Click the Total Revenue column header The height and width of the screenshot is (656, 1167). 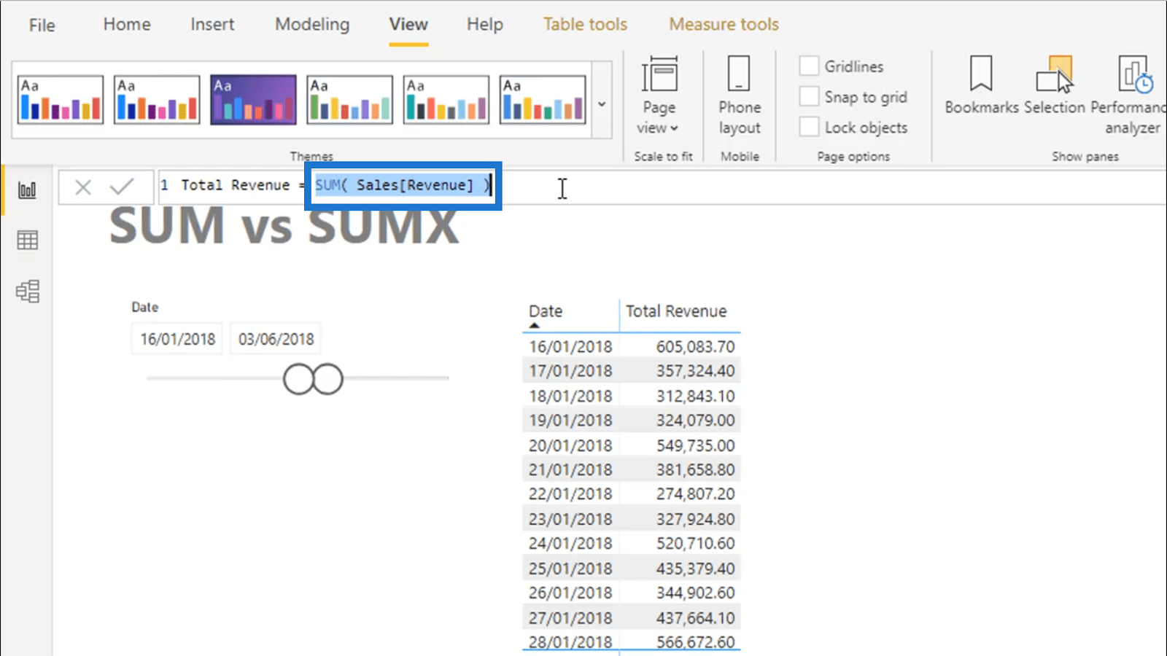click(x=676, y=311)
